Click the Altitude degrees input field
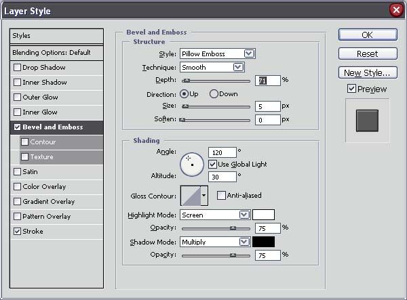Viewport: 407px width, 300px height. [222, 177]
